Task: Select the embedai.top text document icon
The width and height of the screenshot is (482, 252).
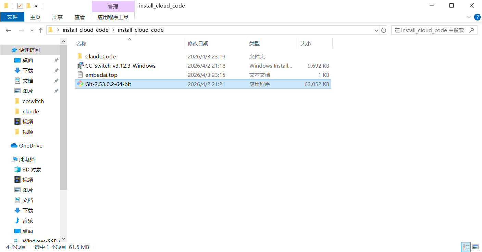Action: (80, 75)
